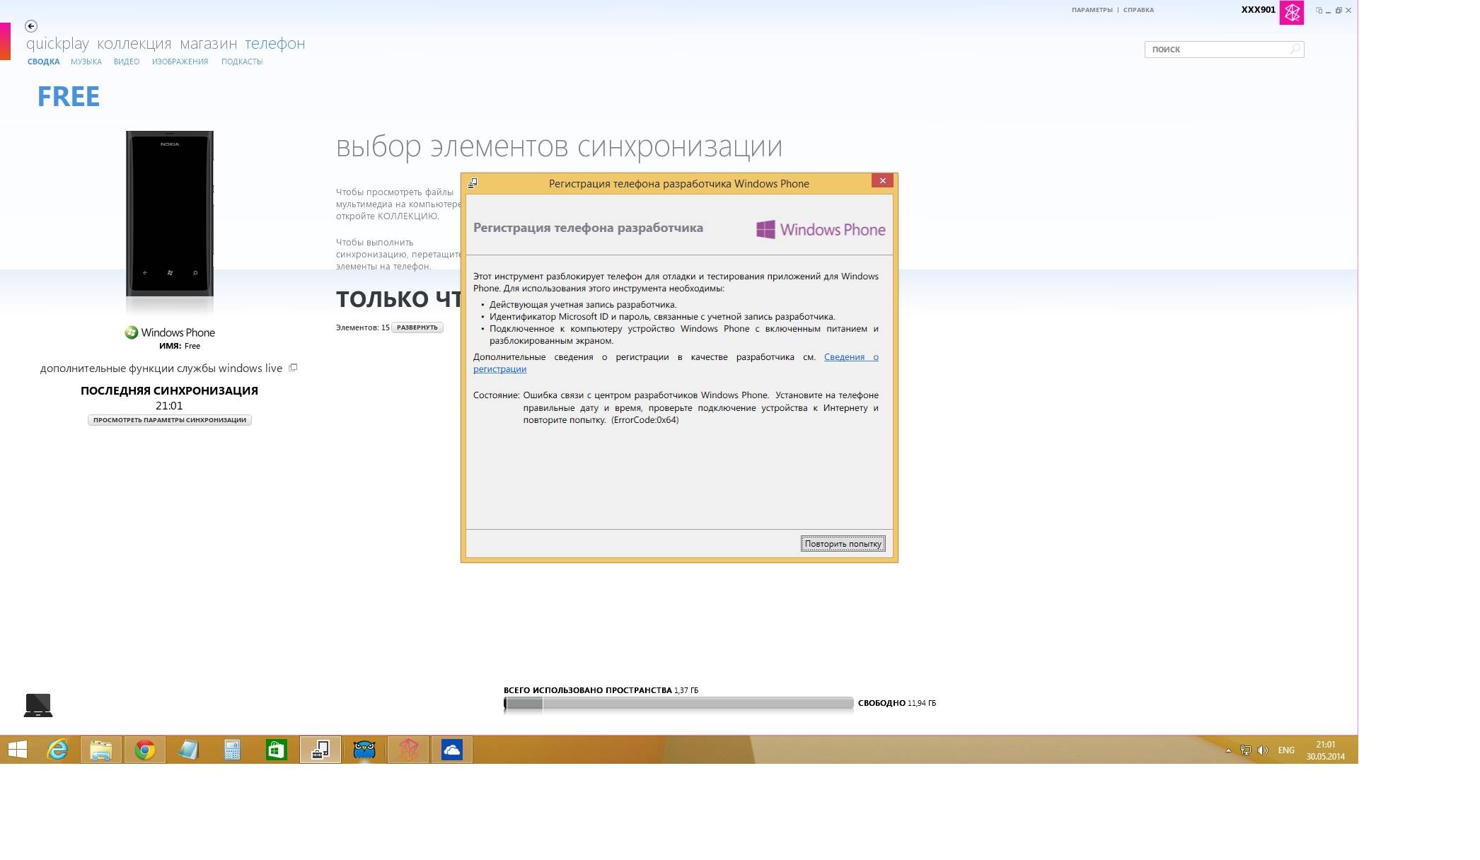
Task: Click ПРОСМОТРЕТЬ ПАРАМЕТРЫ СИНХРОНИЗАЦИИ button
Action: tap(170, 420)
